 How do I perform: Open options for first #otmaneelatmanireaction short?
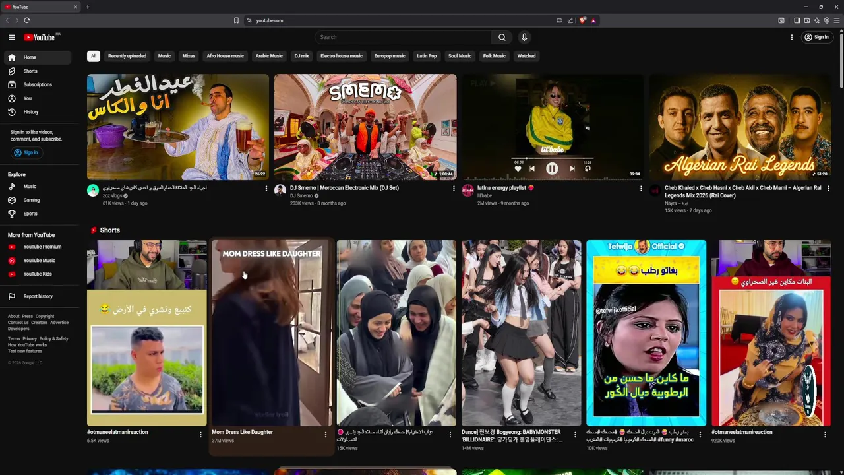point(200,435)
